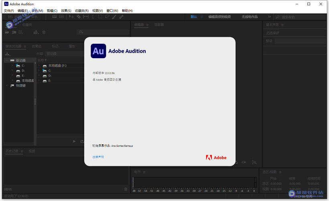Open 电平 panel menu icon

pos(144,172)
